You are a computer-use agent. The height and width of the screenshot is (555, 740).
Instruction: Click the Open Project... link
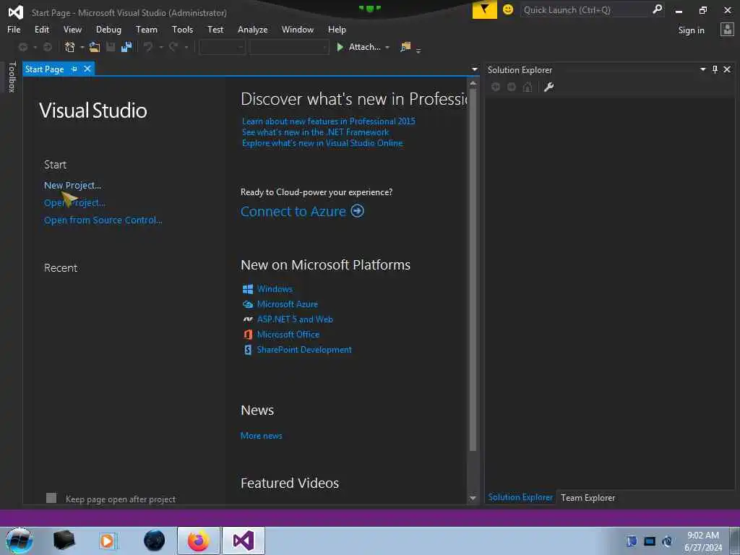pos(74,203)
